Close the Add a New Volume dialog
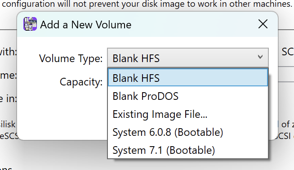Viewport: 294px width, 170px height. coord(263,24)
